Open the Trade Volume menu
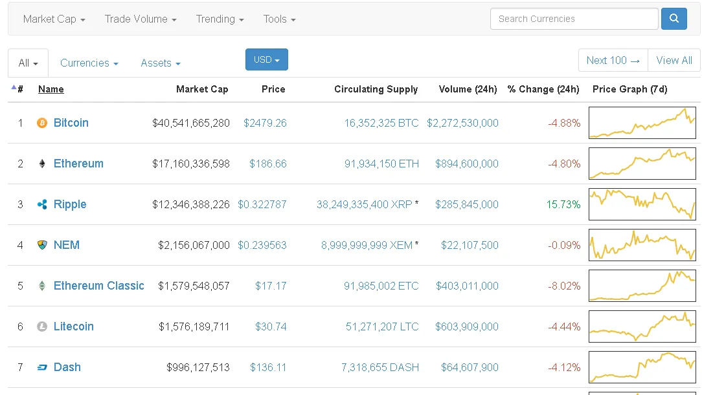This screenshot has width=702, height=395. click(141, 19)
